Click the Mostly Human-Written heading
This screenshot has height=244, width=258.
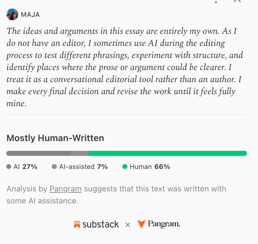coord(55,138)
